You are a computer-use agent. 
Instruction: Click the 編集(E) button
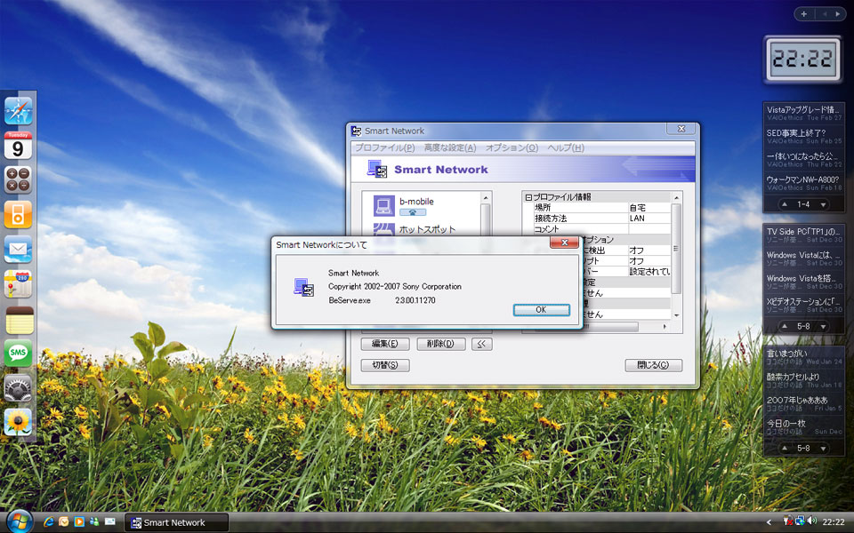coord(385,344)
